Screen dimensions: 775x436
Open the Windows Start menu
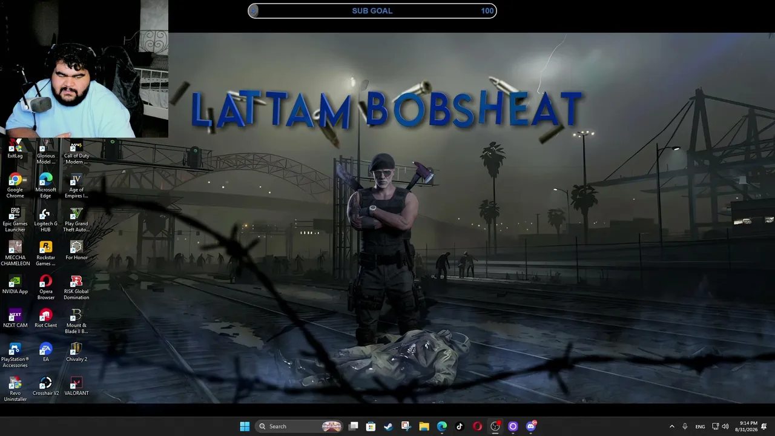[245, 426]
